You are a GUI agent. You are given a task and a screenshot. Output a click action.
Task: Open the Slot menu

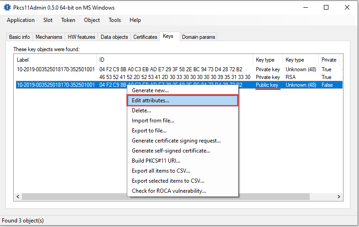point(48,20)
